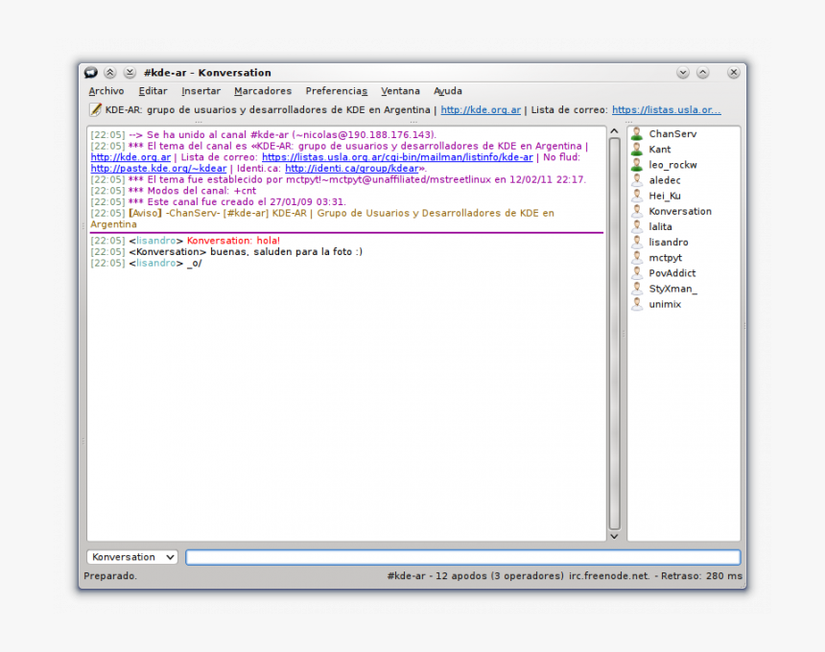Open http://kde.org.ar link in chat log
This screenshot has height=652, width=825.
131,157
